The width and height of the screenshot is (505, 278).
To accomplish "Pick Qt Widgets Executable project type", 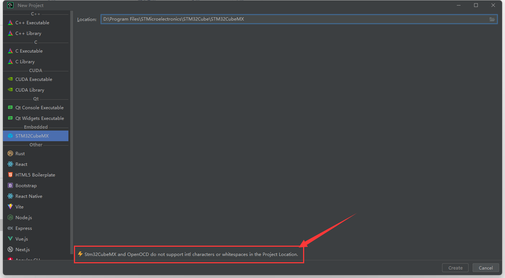I will point(36,118).
